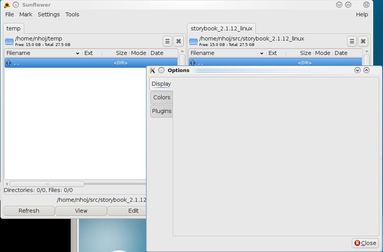This screenshot has height=252, width=383.
Task: Close the Options dialog with Close button
Action: coord(365,243)
